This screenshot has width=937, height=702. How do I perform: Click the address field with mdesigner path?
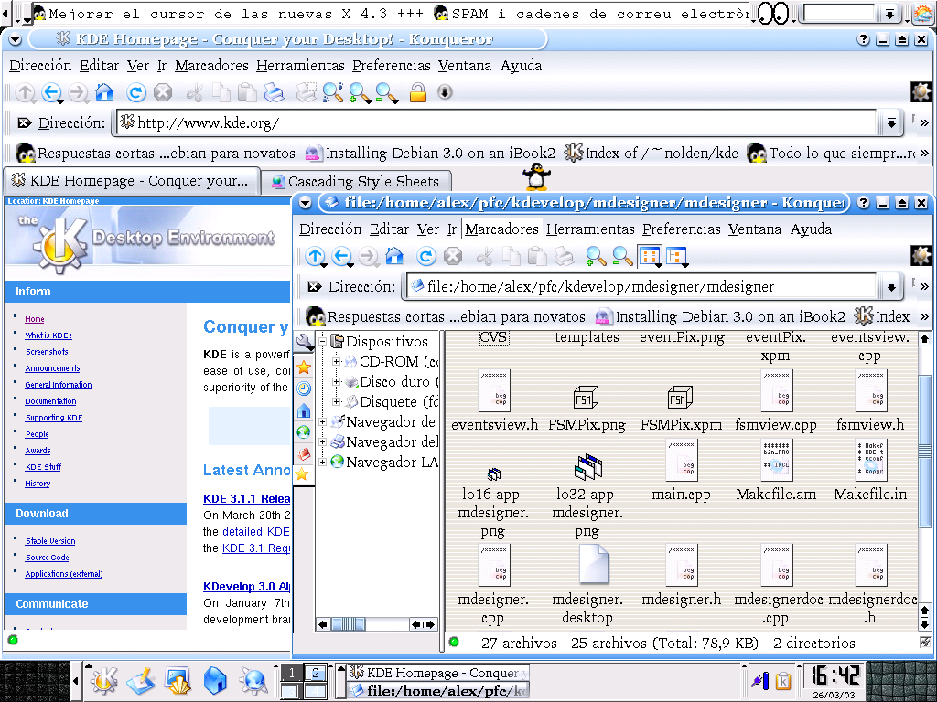pos(642,287)
